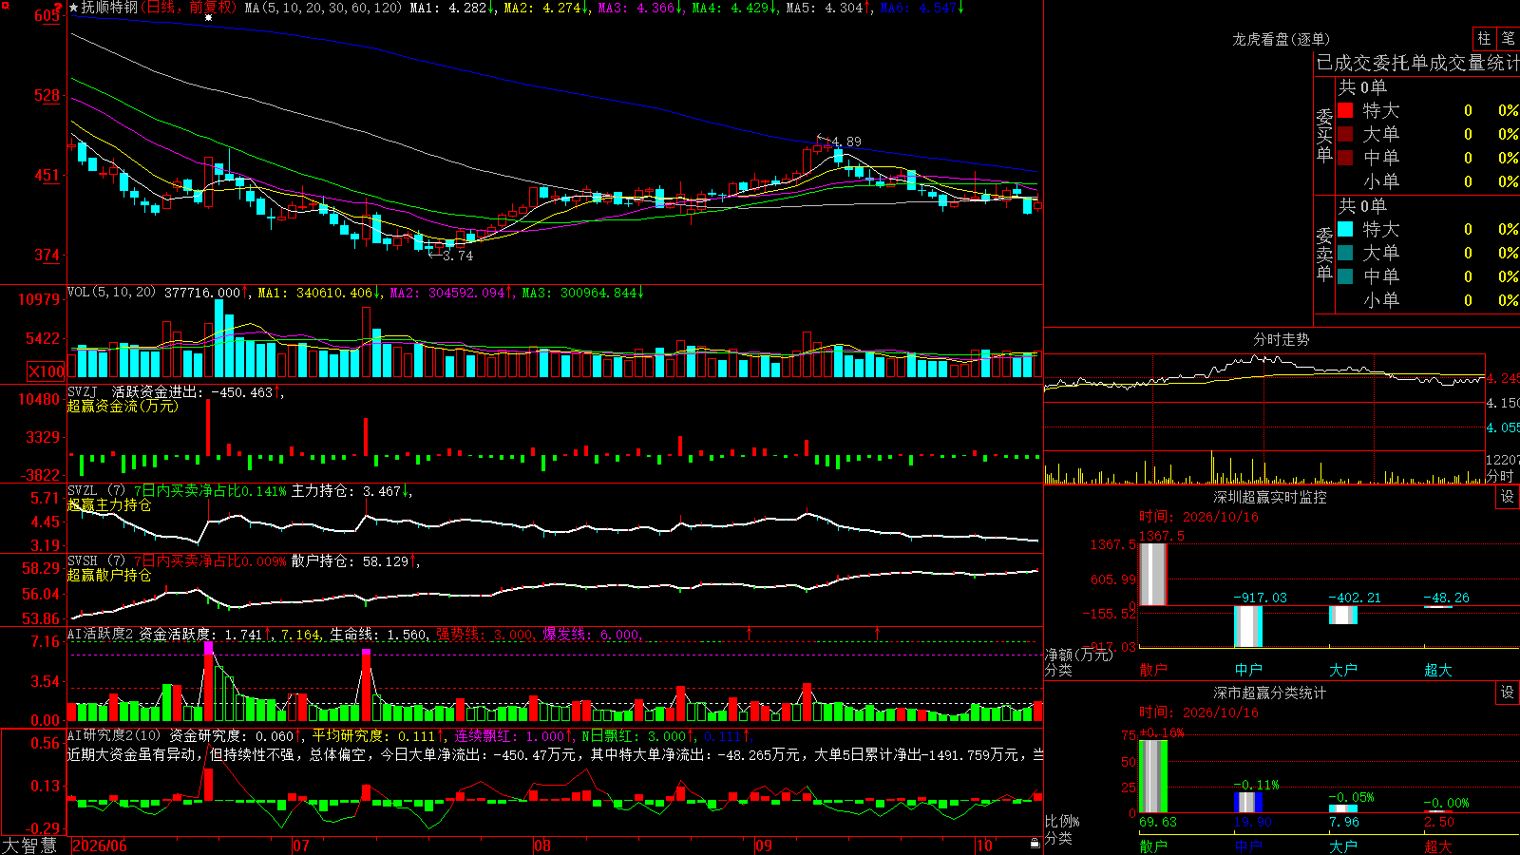Image resolution: width=1520 pixels, height=855 pixels.
Task: Click the white star marker on the 120-day MA line
Action: [x=209, y=17]
